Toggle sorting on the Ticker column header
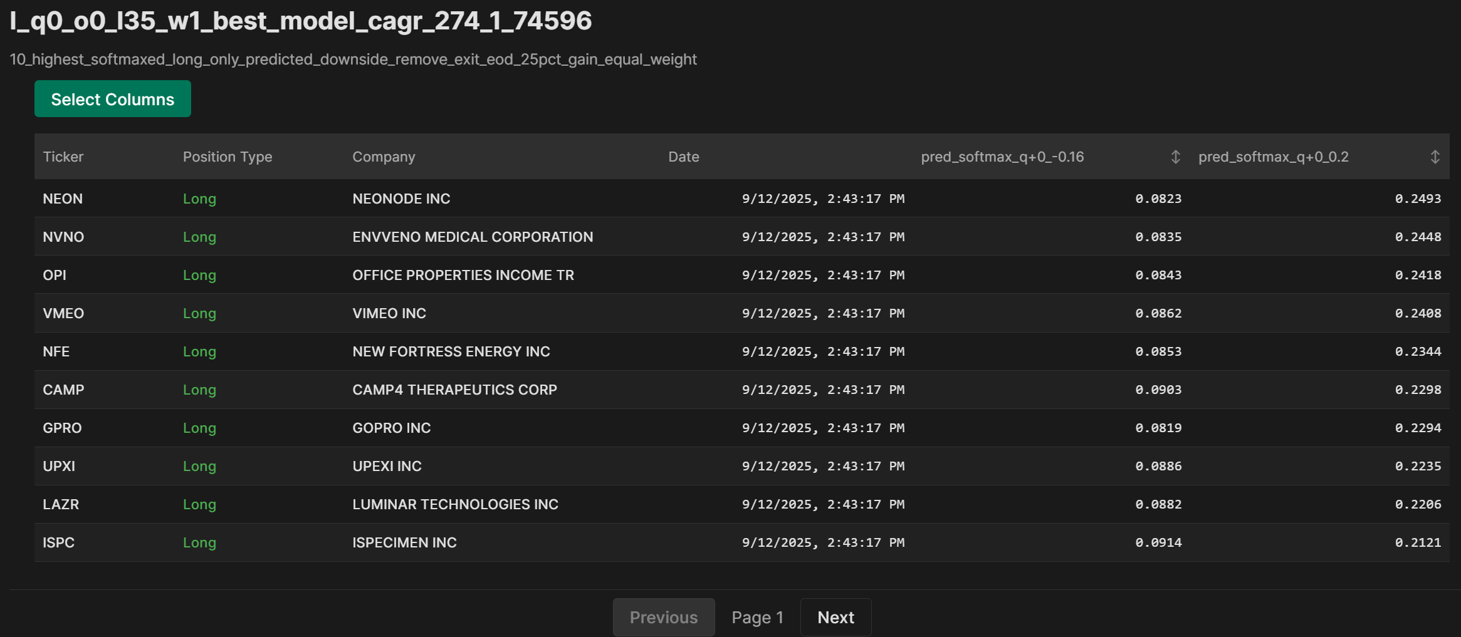The width and height of the screenshot is (1461, 637). 63,157
